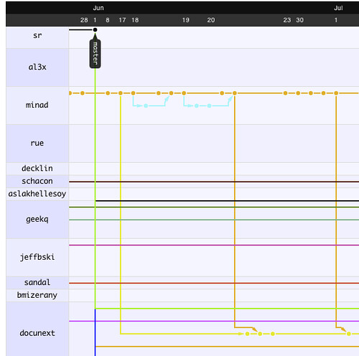Click the schacon user label
Image resolution: width=359 pixels, height=356 pixels.
coord(37,181)
